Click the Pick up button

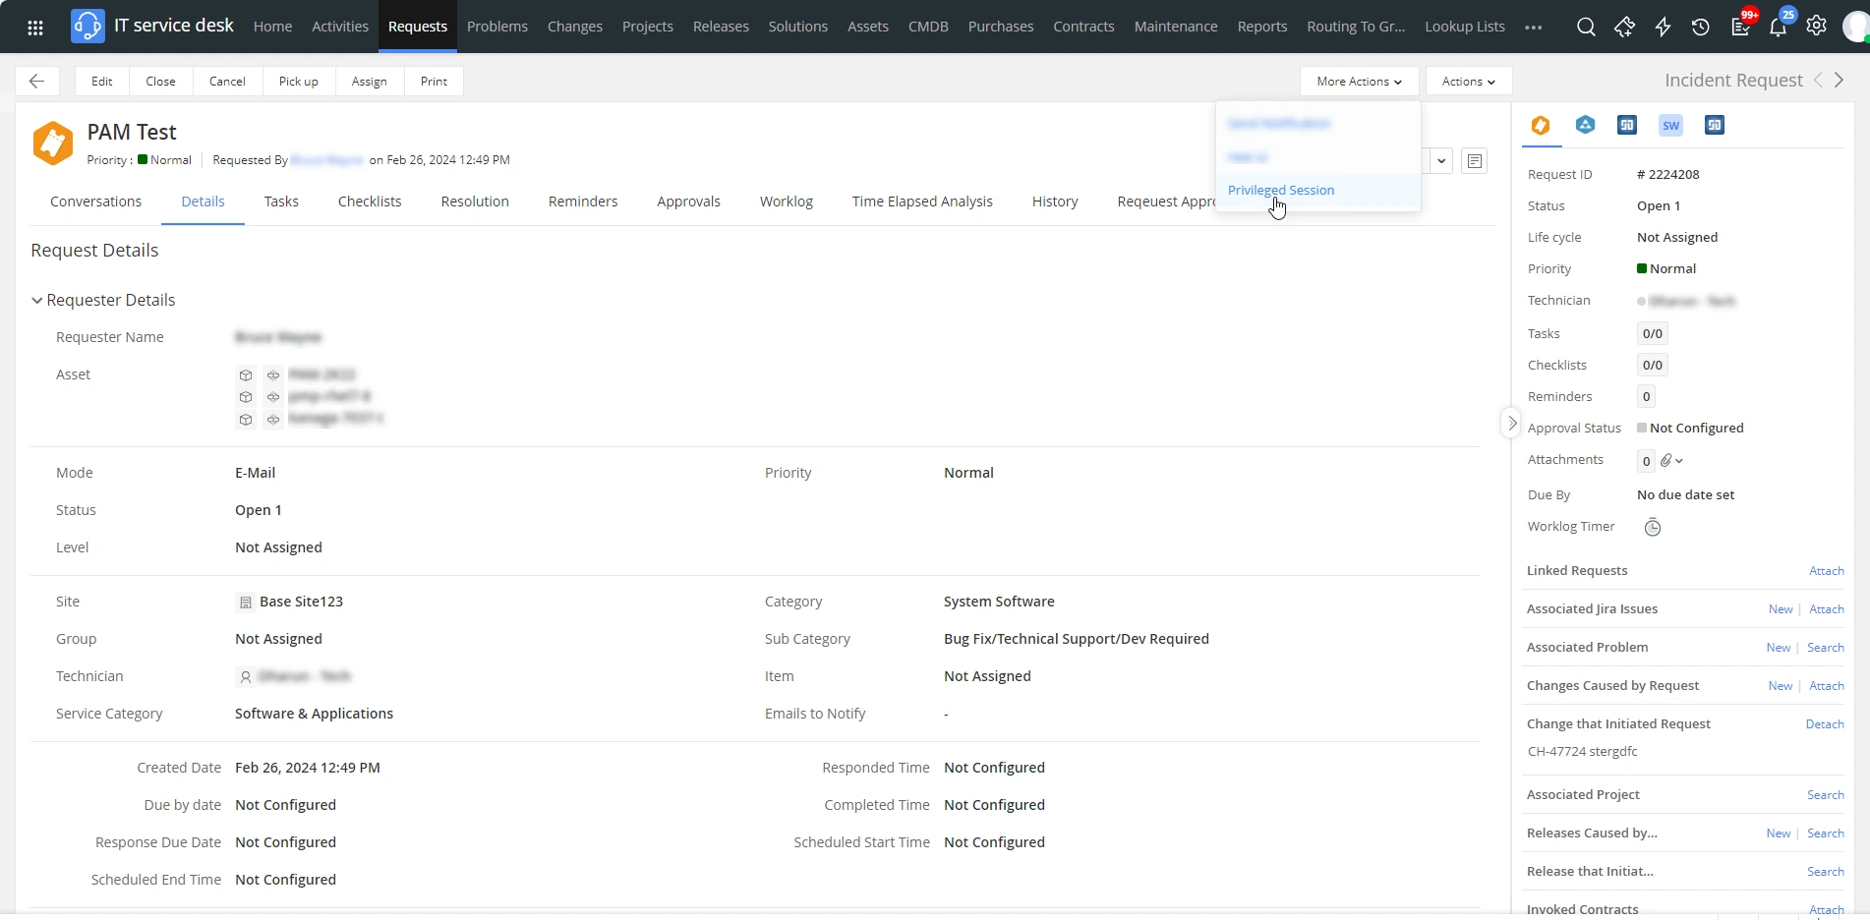tap(298, 82)
